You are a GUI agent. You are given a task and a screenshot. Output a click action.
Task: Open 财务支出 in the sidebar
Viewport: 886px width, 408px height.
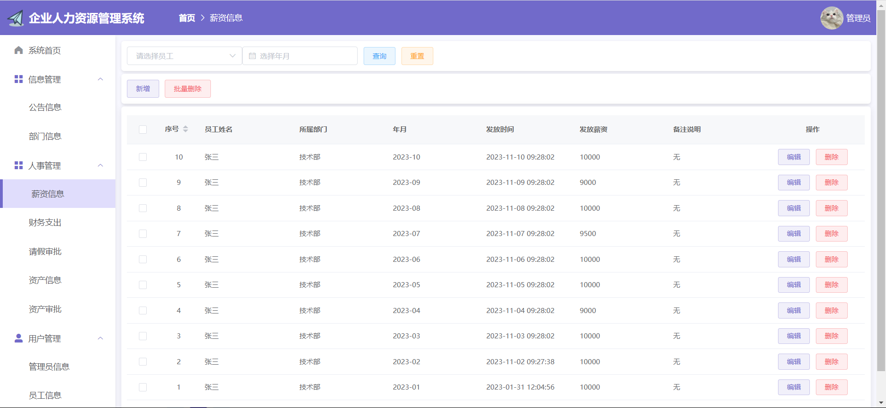[x=45, y=223]
